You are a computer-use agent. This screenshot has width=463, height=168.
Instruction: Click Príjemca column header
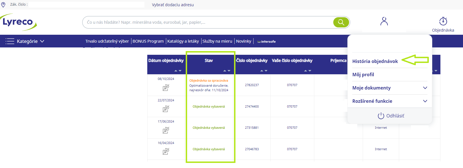pos(338,60)
